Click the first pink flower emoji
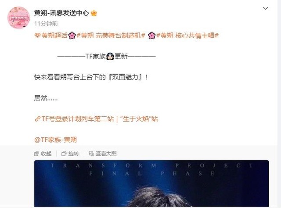The image size is (281, 208). coord(72,36)
